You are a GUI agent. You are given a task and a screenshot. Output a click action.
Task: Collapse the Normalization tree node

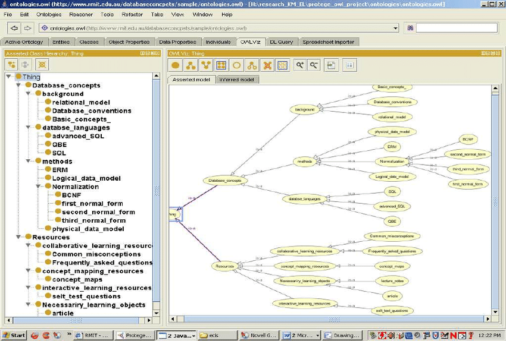click(x=39, y=187)
